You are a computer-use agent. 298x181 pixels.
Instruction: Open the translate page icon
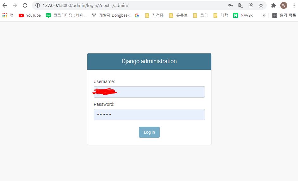tap(241, 5)
